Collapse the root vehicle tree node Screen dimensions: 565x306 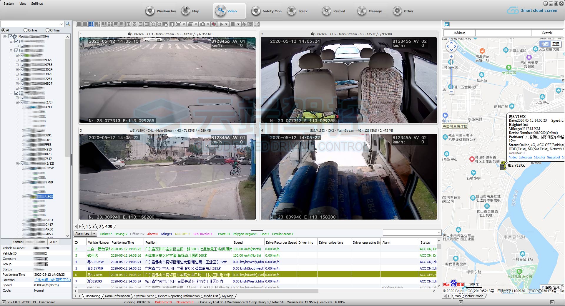point(5,36)
